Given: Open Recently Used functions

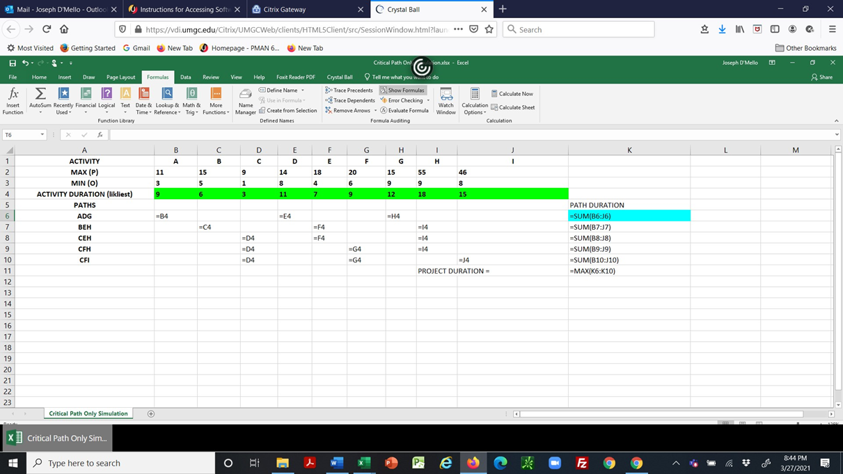Looking at the screenshot, I should [63, 102].
